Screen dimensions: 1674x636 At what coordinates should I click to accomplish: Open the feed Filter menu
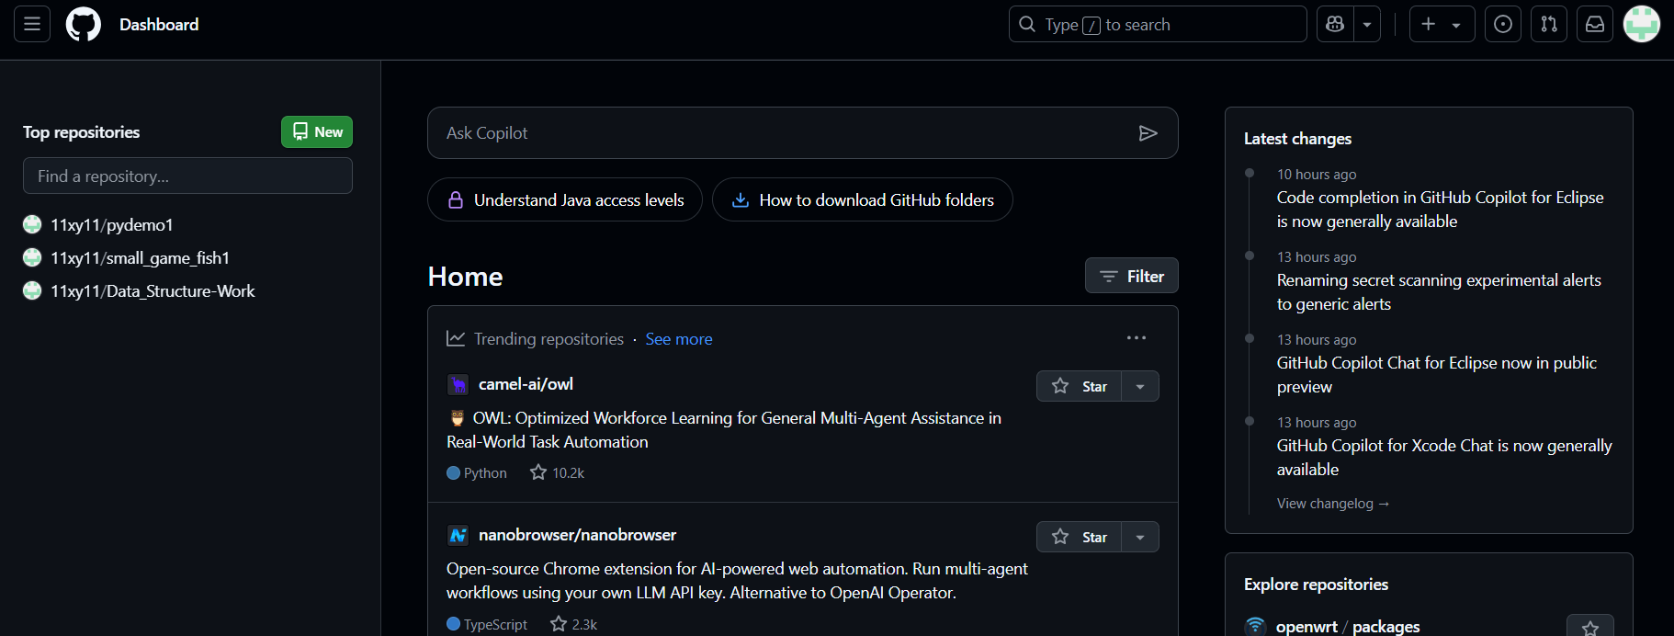[1132, 276]
